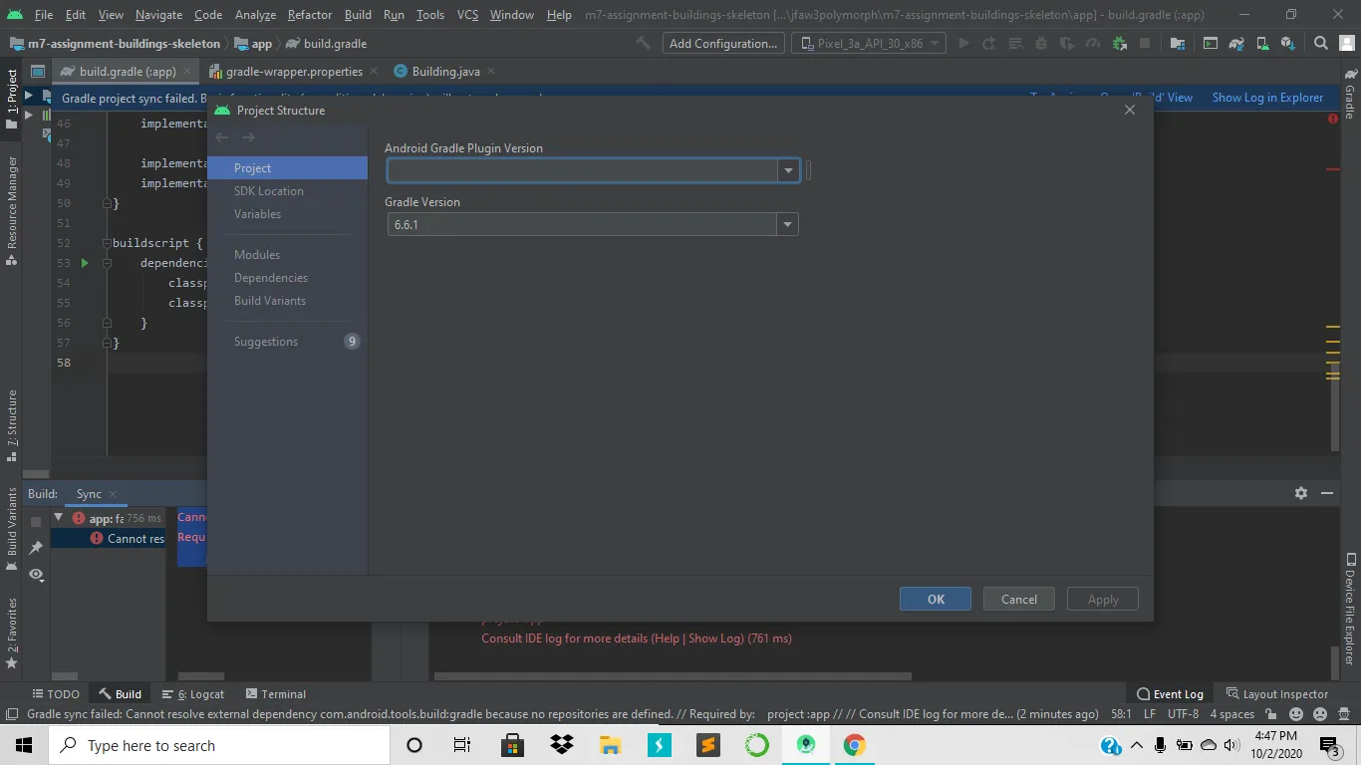Image resolution: width=1361 pixels, height=765 pixels.
Task: Open the Pixel_3a_API_30_x86 device dropdown
Action: pos(871,44)
